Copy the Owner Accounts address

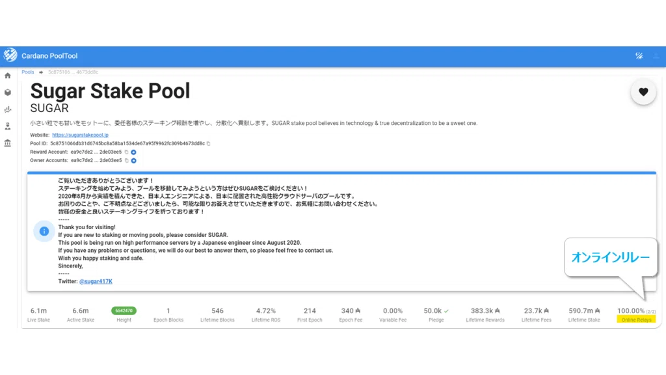[x=126, y=161]
